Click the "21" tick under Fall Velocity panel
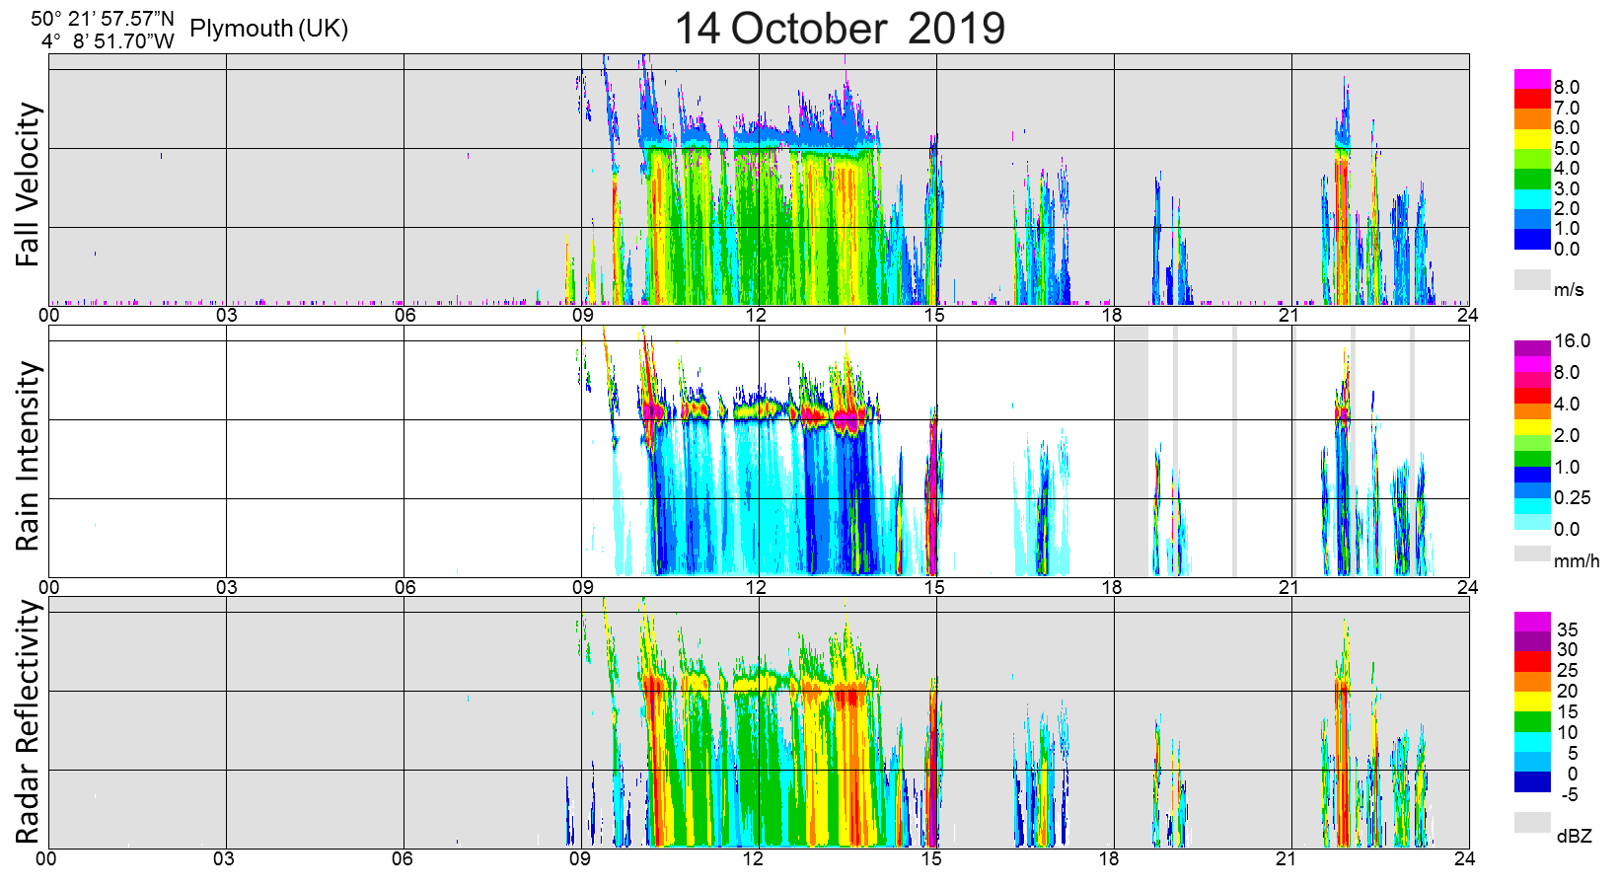The height and width of the screenshot is (888, 1618). click(x=1287, y=316)
